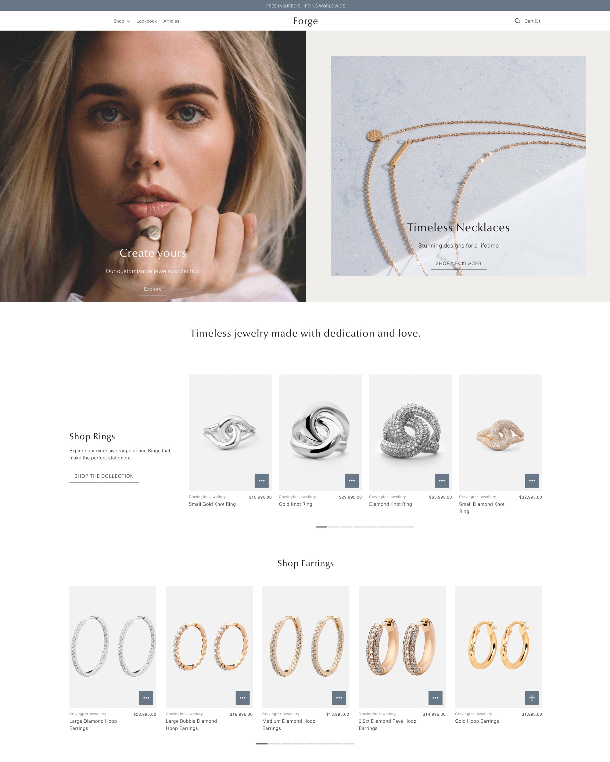This screenshot has width=610, height=762.
Task: Click the three-dot options icon on Diamond Knot Ring
Action: coord(442,481)
